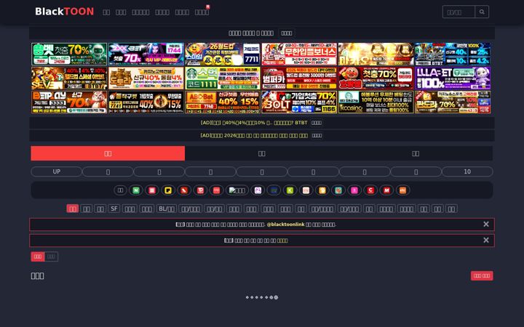Filter by the red M platform icon
This screenshot has width=524, height=327.
point(386,190)
